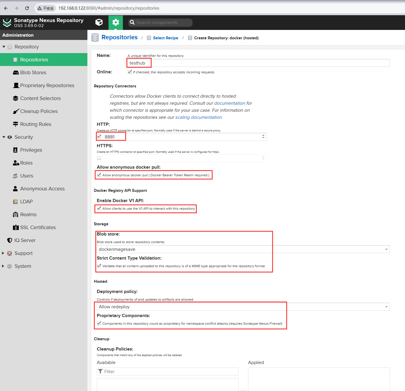Click the Realms icon

point(16,214)
